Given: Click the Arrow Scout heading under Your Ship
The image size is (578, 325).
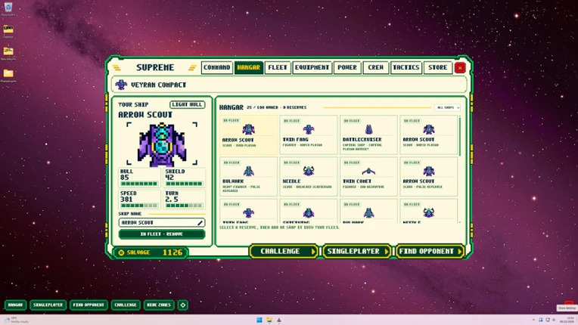Looking at the screenshot, I should (x=145, y=115).
